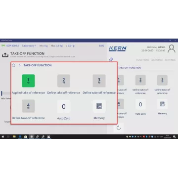The width and height of the screenshot is (178, 178).
Task: Click the Welcome admin text
Action: coord(156,47)
